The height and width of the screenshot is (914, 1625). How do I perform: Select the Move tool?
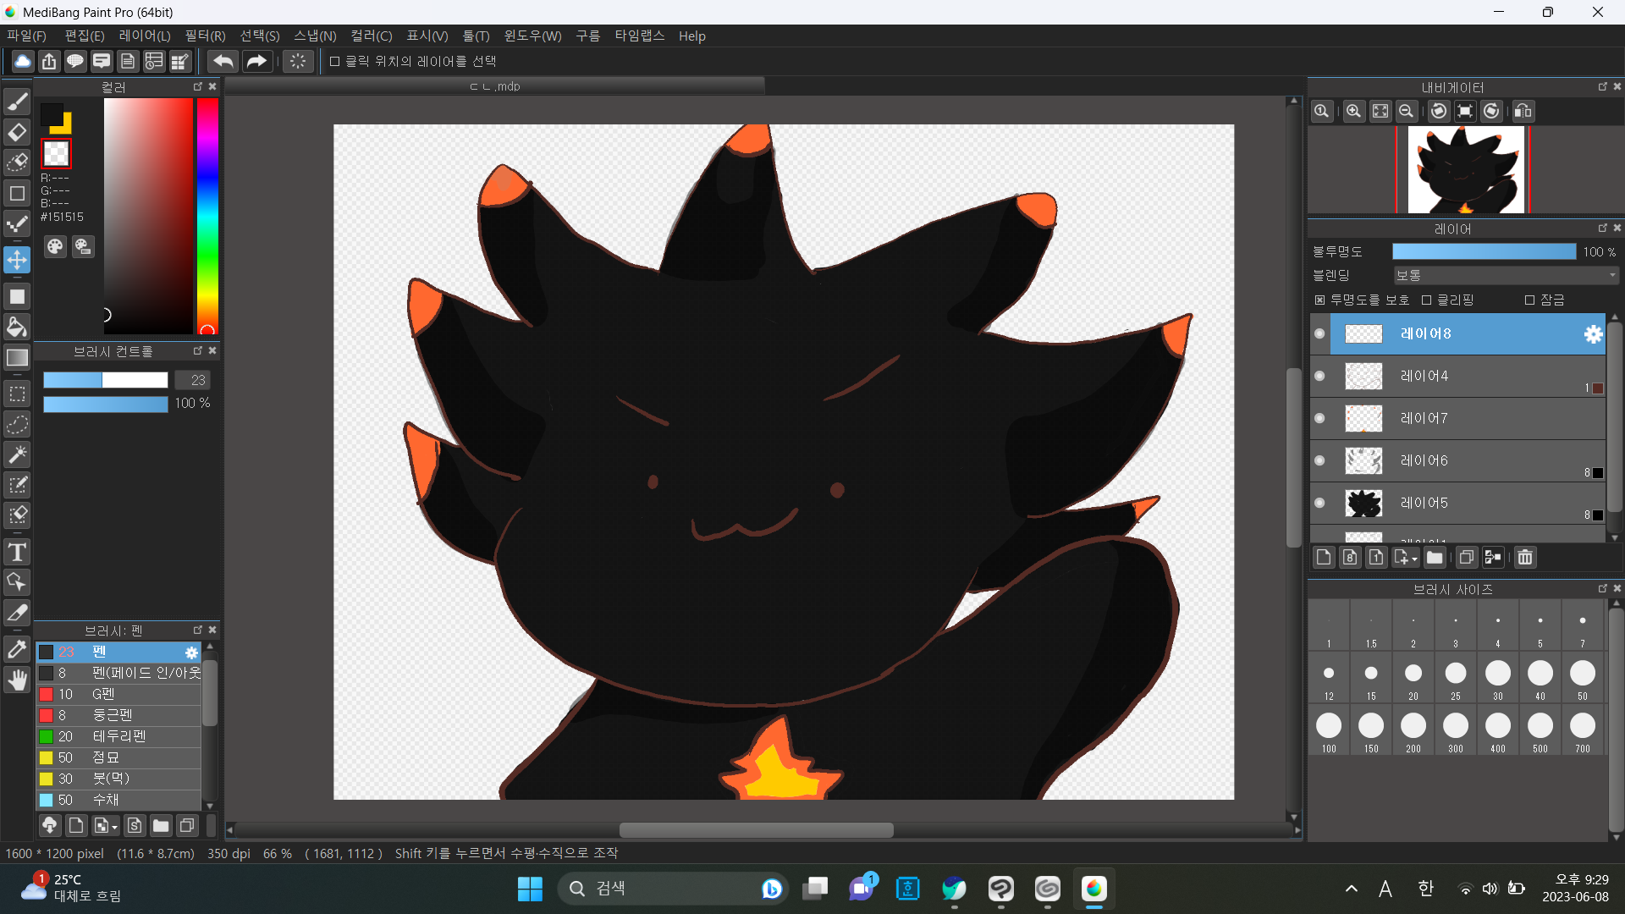pyautogui.click(x=17, y=260)
